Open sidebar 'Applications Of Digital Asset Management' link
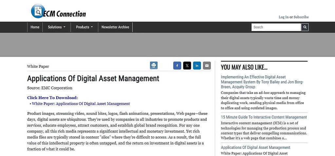Screen dimensions: 335x156 click(255, 147)
